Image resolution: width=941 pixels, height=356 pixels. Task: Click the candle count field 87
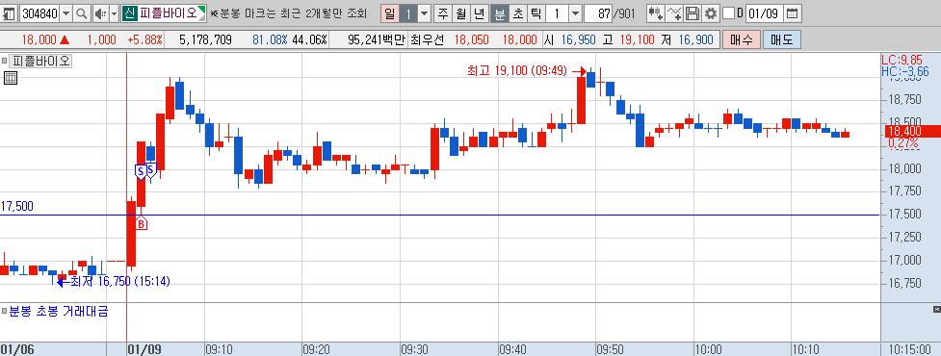[x=598, y=13]
